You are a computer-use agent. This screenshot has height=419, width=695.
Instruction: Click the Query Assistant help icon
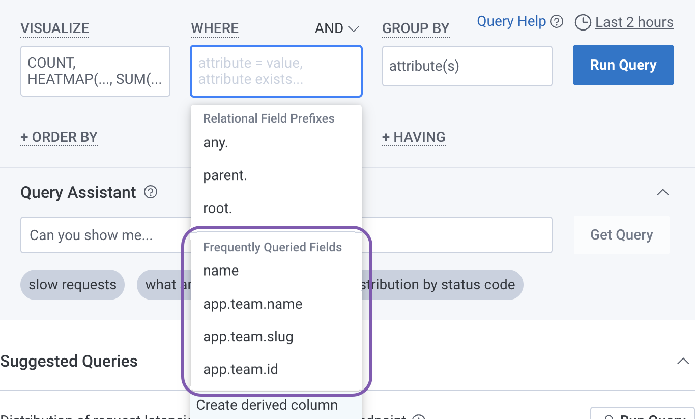click(x=151, y=192)
